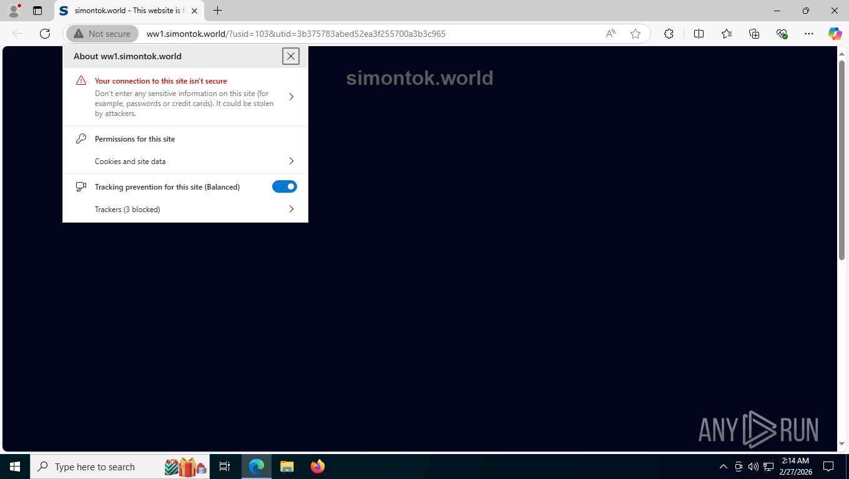Open File Explorer taskbar icon
The height and width of the screenshot is (479, 849).
(287, 467)
